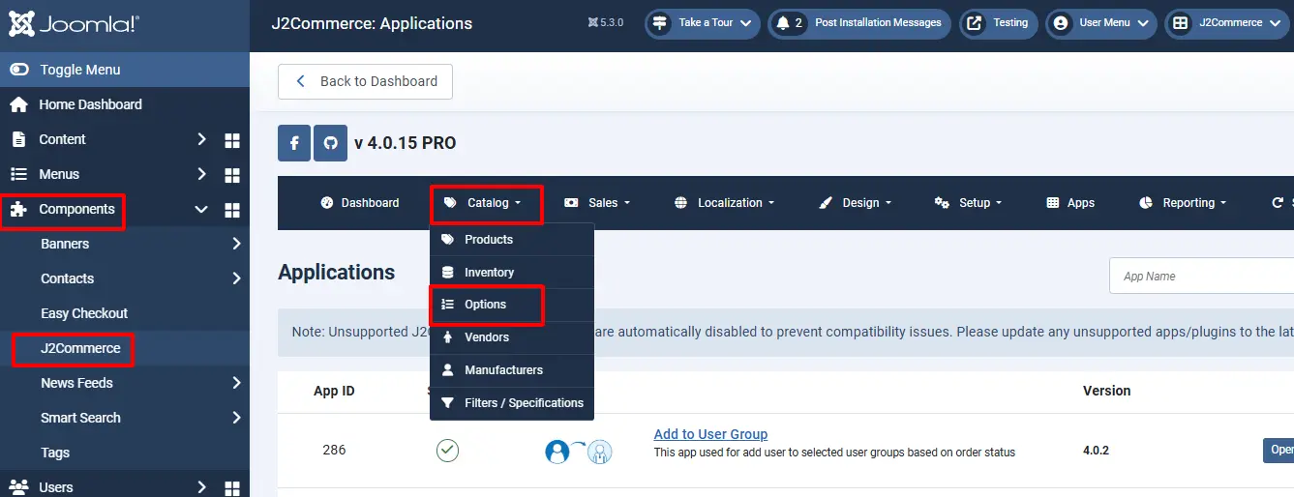Screen dimensions: 1294x497
Task: Toggle status checkmark for app 286
Action: point(447,451)
